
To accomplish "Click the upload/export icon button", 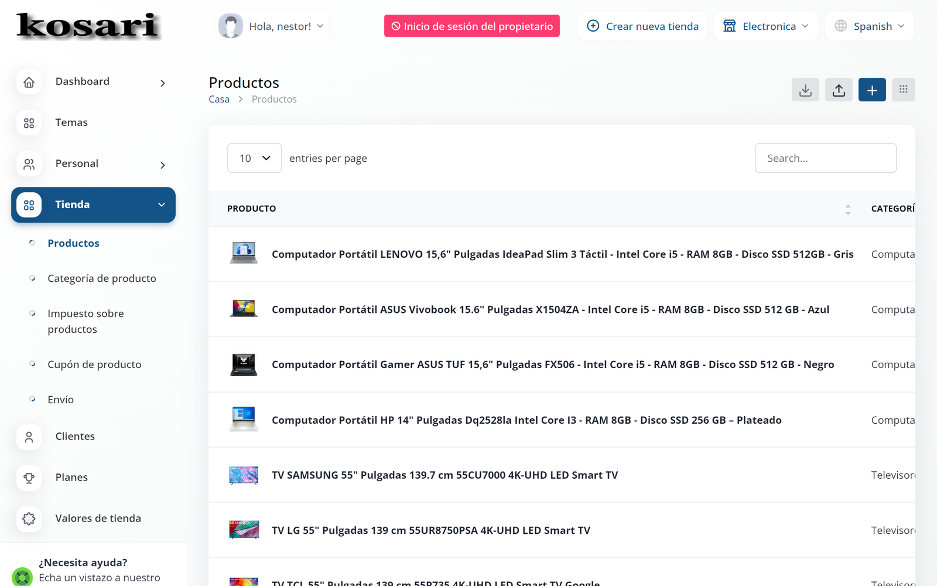I will point(839,90).
